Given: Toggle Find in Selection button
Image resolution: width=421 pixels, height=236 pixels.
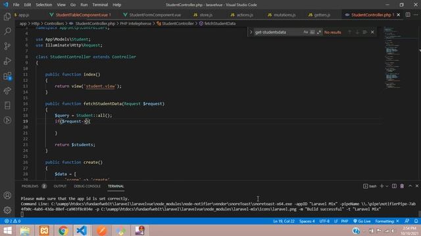Looking at the screenshot, I should click(x=364, y=32).
